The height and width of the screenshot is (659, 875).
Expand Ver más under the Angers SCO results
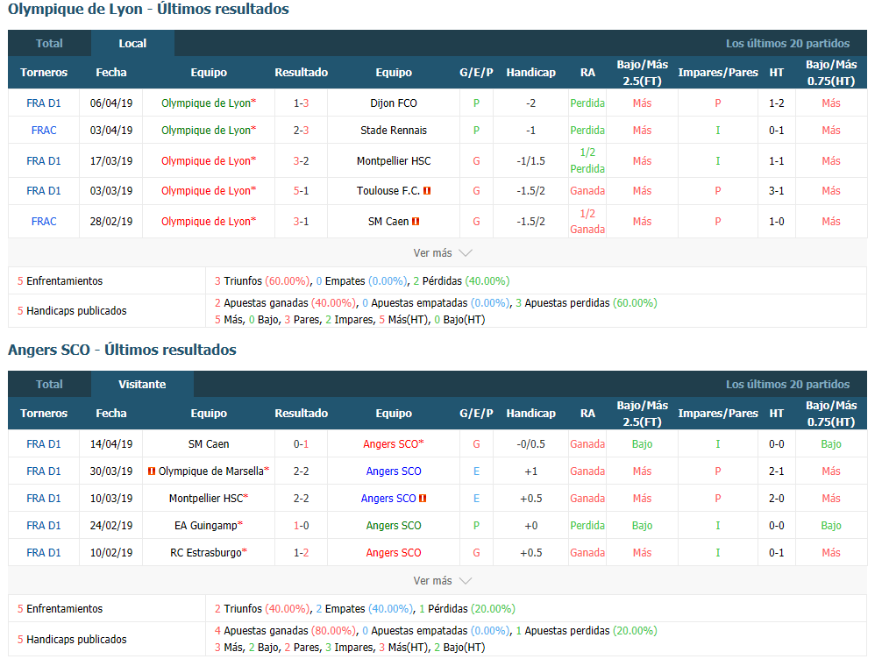coord(443,581)
